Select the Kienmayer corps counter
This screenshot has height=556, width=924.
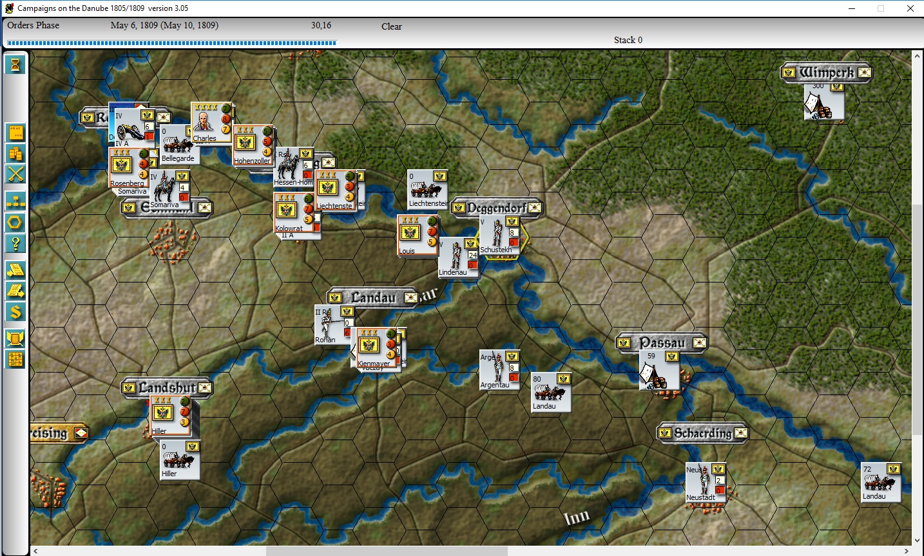tap(376, 347)
